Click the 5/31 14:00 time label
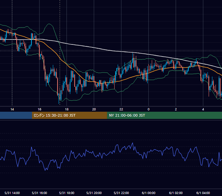The image size is (222, 196). click(12, 193)
